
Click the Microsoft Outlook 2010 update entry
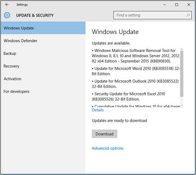tap(135, 84)
